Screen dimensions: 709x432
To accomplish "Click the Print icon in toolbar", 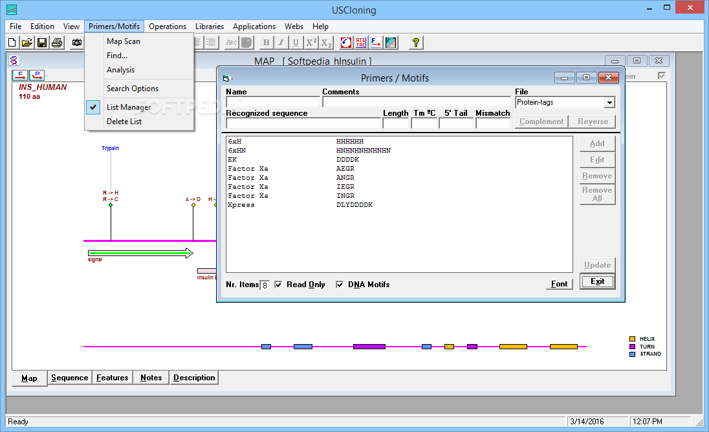I will click(57, 43).
